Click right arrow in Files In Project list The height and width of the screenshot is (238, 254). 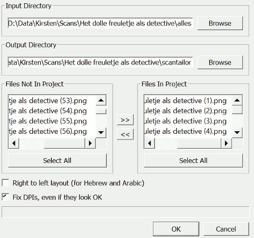[226, 143]
